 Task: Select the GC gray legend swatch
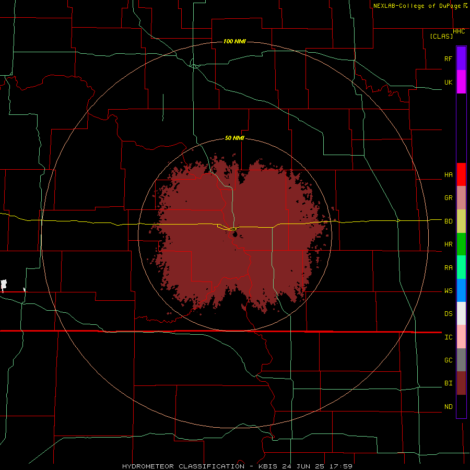pos(461,360)
